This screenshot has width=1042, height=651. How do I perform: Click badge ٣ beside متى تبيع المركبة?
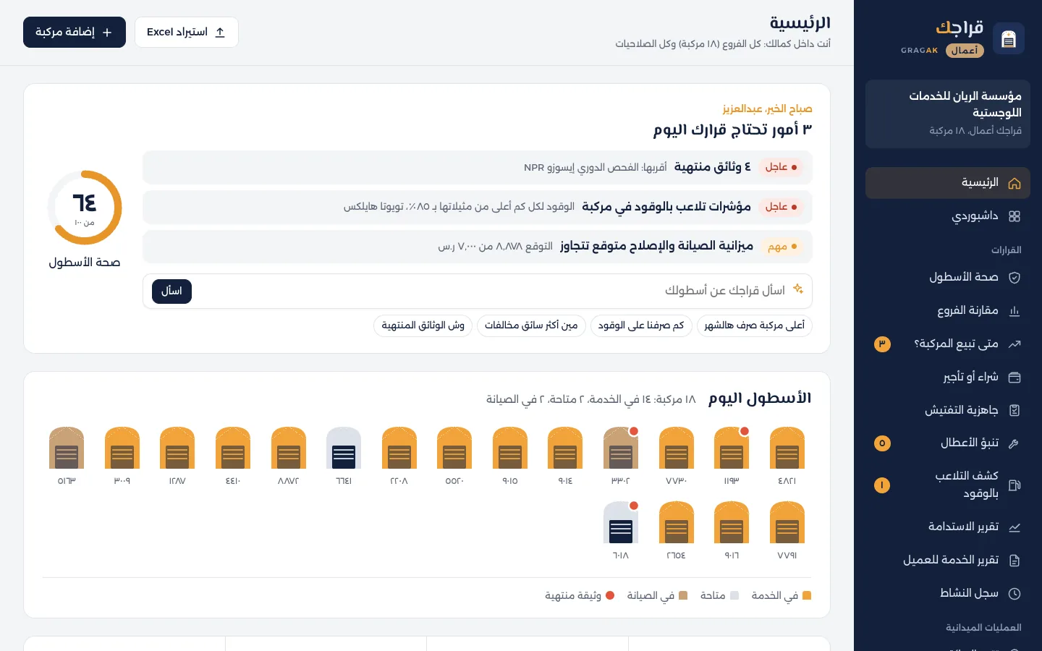(882, 344)
